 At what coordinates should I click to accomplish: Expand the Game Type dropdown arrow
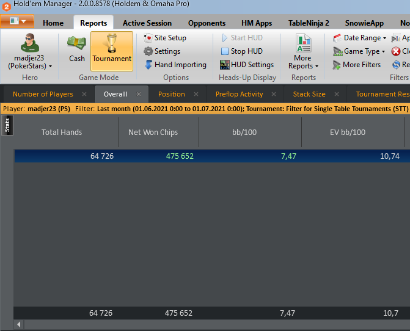click(383, 51)
